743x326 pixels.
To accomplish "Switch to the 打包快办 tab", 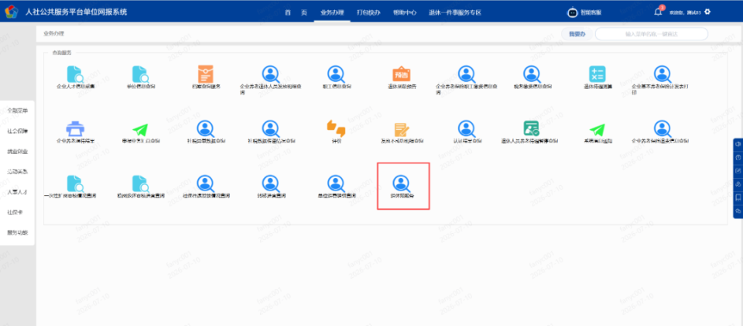I will (368, 13).
